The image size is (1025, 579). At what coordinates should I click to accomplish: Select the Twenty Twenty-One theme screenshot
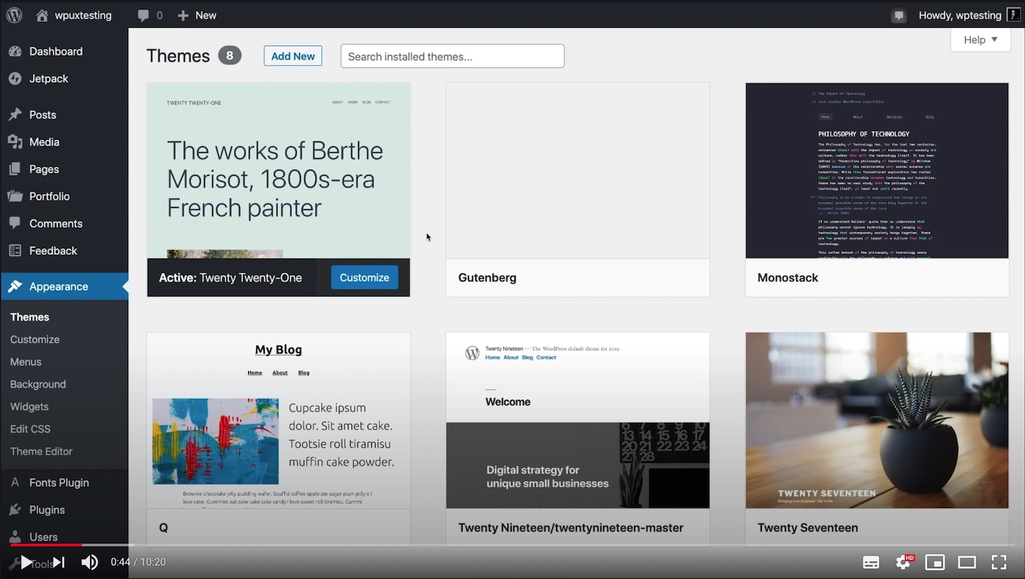tap(278, 171)
